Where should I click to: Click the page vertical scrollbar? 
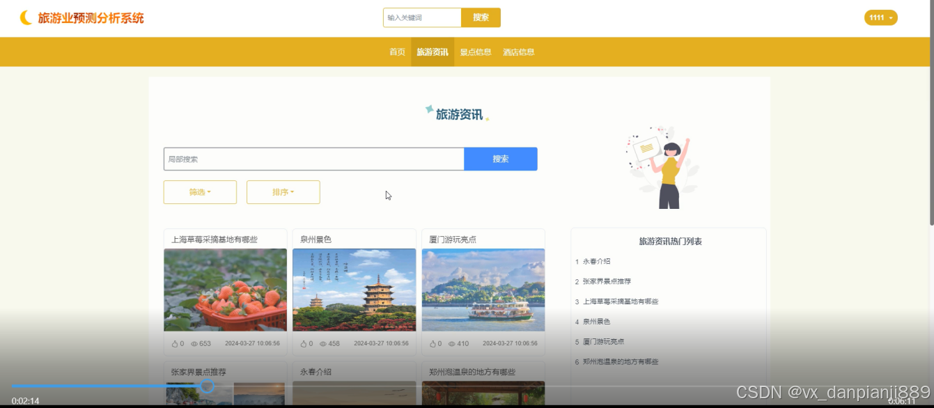tap(931, 113)
